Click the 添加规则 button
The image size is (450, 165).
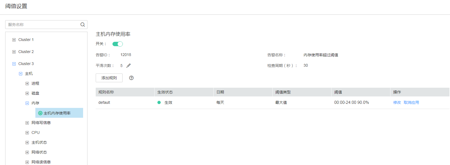pyautogui.click(x=109, y=78)
